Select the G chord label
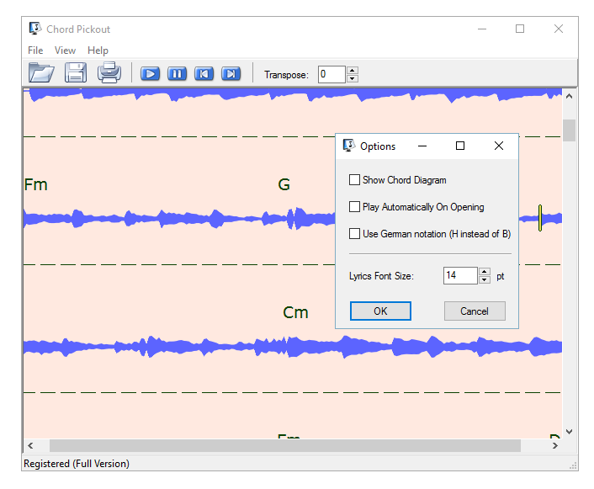This screenshot has width=594, height=489. tap(284, 184)
